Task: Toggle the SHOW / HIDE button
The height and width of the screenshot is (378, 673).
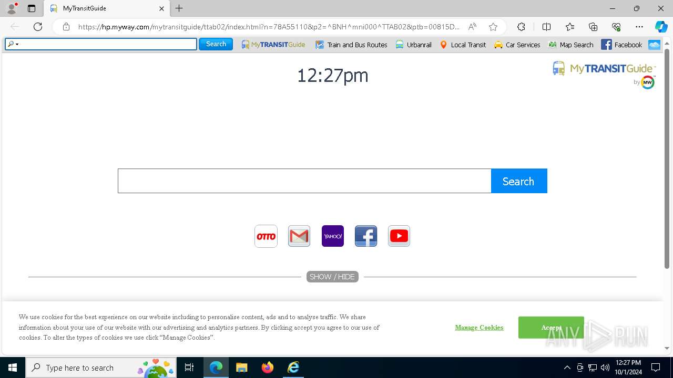Action: [332, 277]
